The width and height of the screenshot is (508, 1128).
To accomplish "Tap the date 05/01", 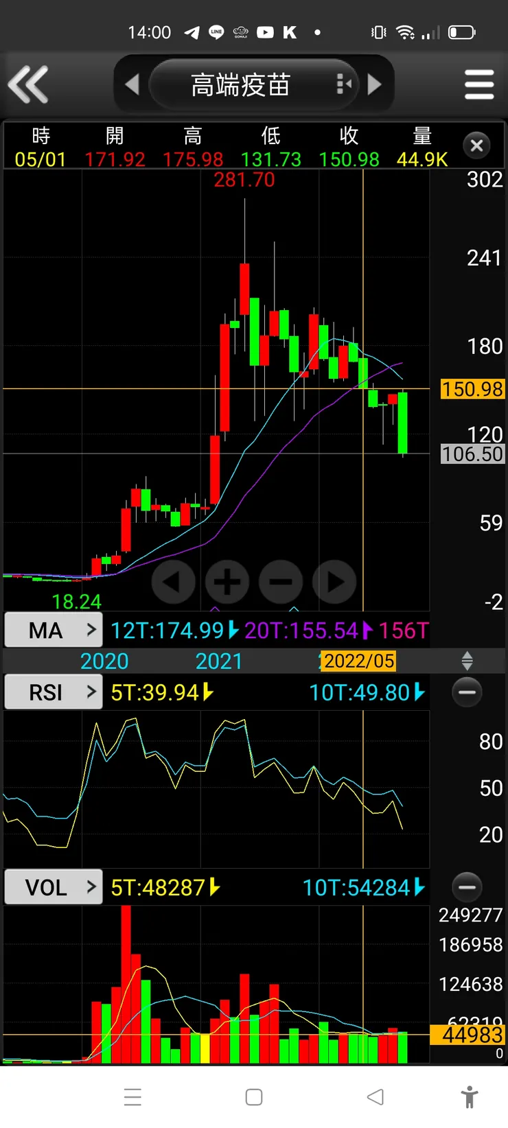I will pyautogui.click(x=41, y=159).
